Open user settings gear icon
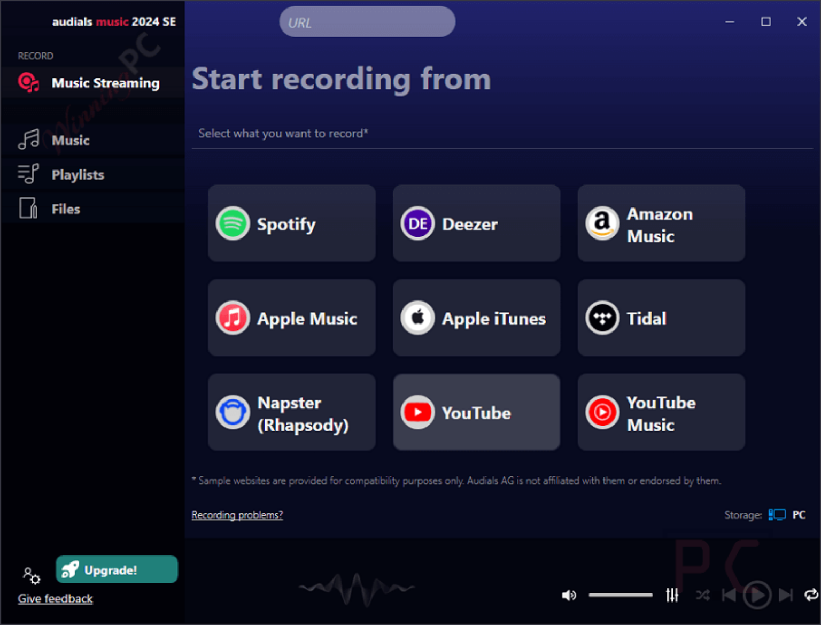The height and width of the screenshot is (625, 821). coord(31,576)
